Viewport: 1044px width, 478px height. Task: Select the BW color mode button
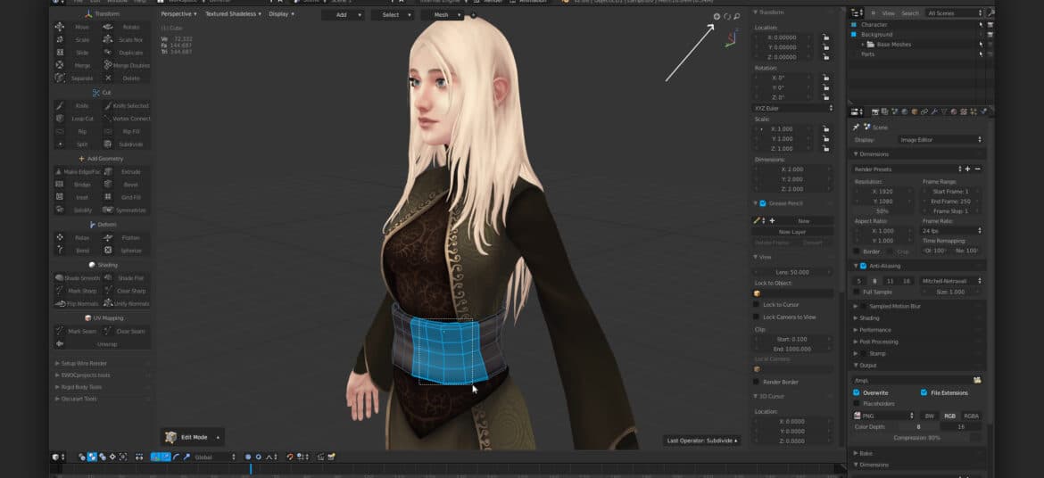[x=930, y=416]
